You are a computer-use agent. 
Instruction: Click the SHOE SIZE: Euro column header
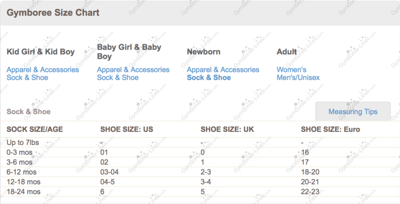click(x=330, y=129)
